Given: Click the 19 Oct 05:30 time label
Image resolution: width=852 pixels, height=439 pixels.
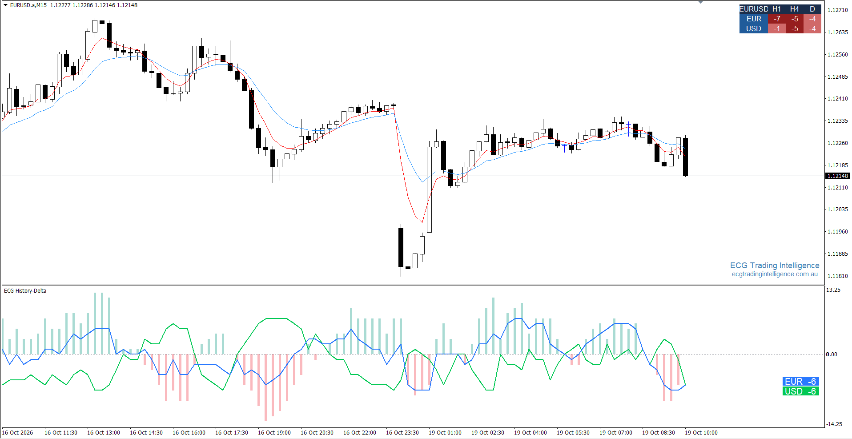Looking at the screenshot, I should coord(573,433).
